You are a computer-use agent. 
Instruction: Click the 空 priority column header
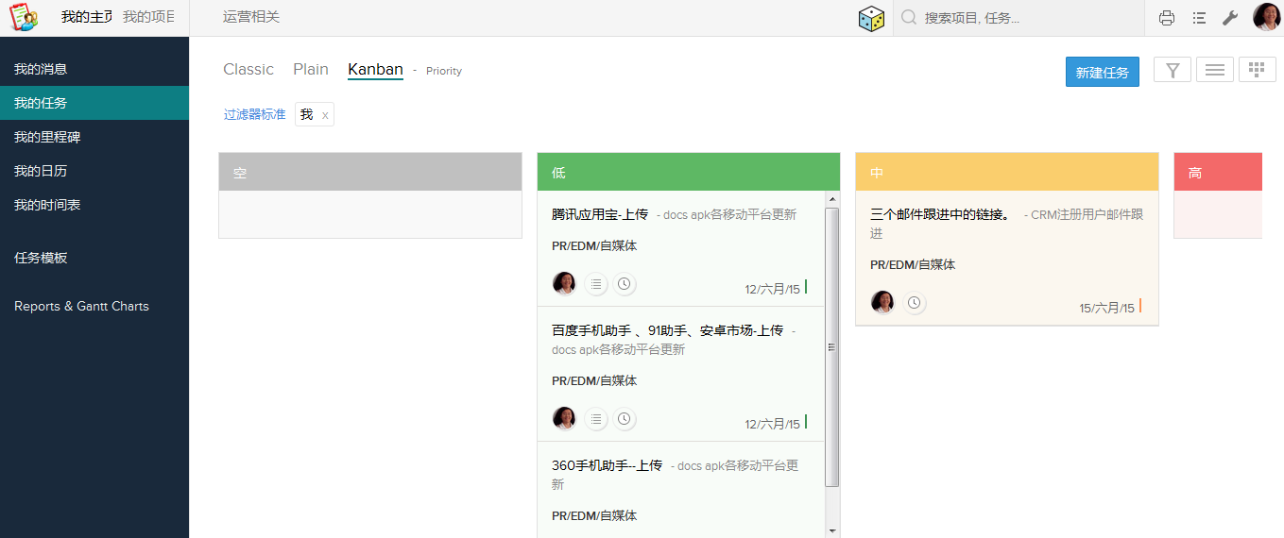click(x=370, y=172)
